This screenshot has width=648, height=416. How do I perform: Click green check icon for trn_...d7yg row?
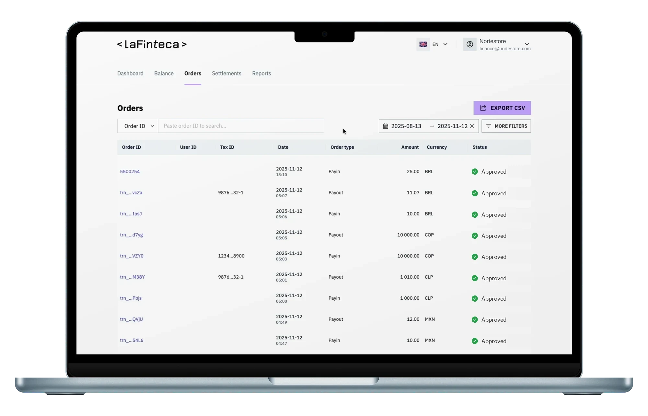pyautogui.click(x=475, y=236)
